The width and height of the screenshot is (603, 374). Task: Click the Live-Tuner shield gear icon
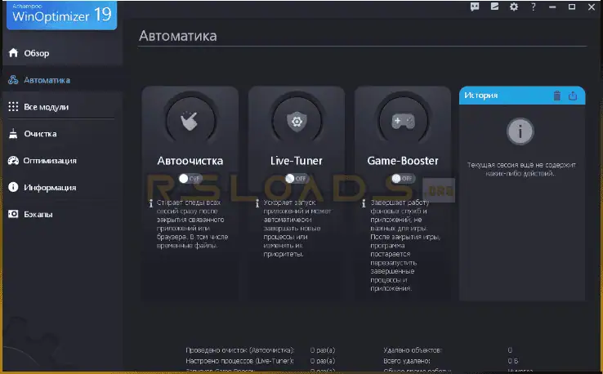tap(296, 122)
